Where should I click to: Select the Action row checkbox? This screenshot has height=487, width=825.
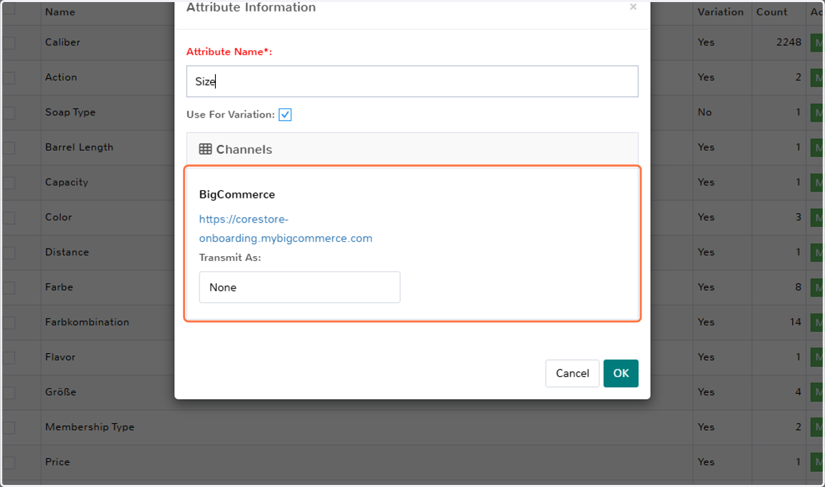(8, 78)
